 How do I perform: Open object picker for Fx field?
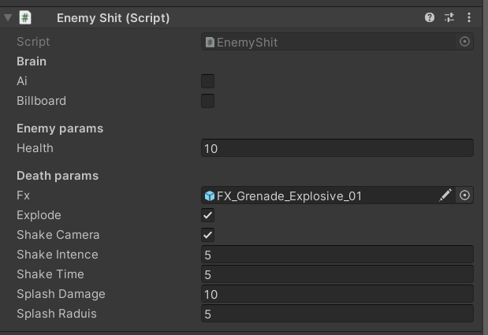coord(464,195)
